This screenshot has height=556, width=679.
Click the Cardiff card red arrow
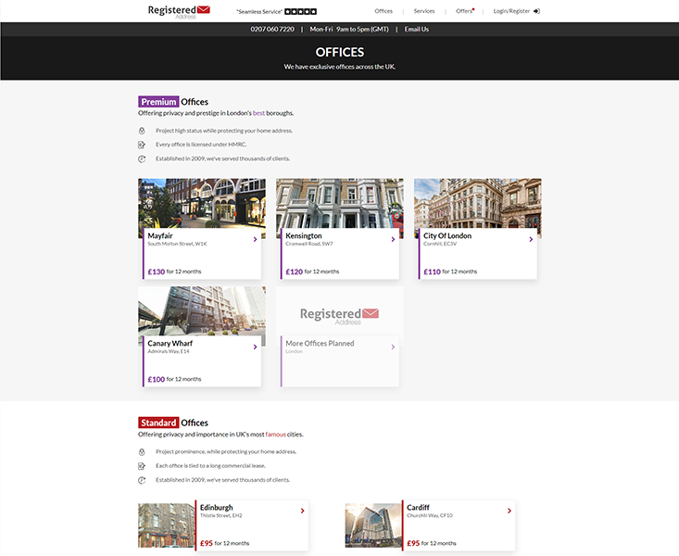pyautogui.click(x=509, y=511)
